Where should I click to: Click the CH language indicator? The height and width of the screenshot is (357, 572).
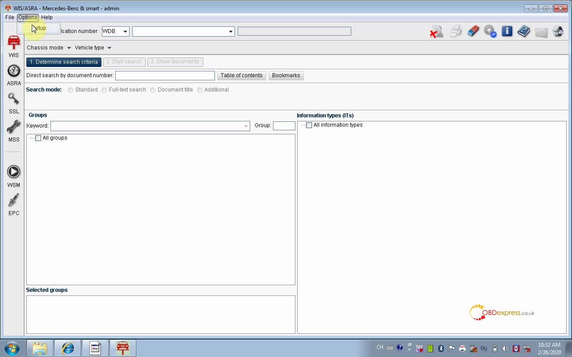coord(380,347)
